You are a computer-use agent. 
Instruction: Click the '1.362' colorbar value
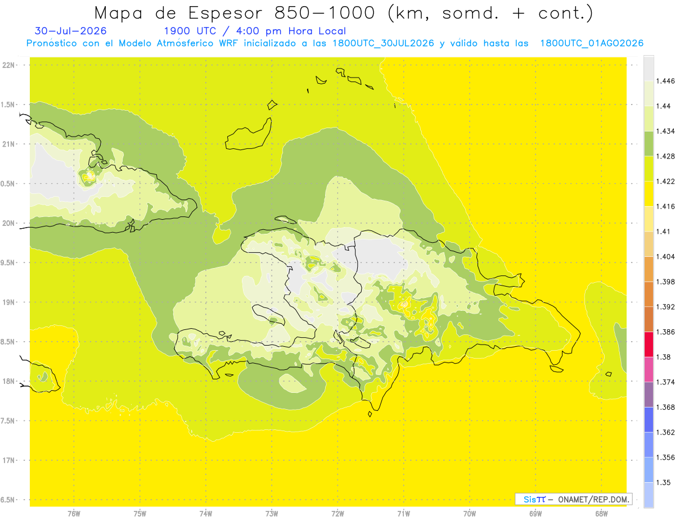665,432
